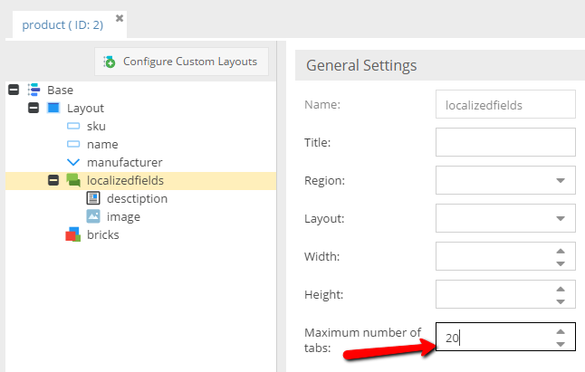The image size is (585, 372).
Task: Collapse the localizedfields tree node
Action: click(53, 180)
